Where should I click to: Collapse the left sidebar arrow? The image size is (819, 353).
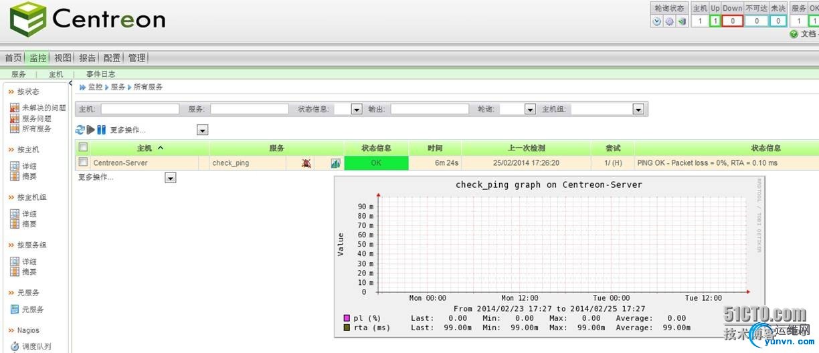[x=71, y=84]
